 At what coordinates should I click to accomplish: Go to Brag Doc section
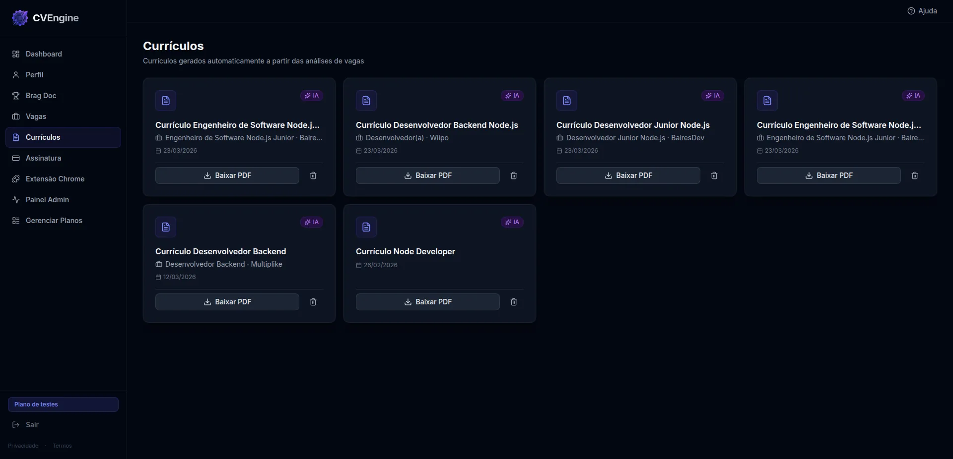[x=41, y=96]
